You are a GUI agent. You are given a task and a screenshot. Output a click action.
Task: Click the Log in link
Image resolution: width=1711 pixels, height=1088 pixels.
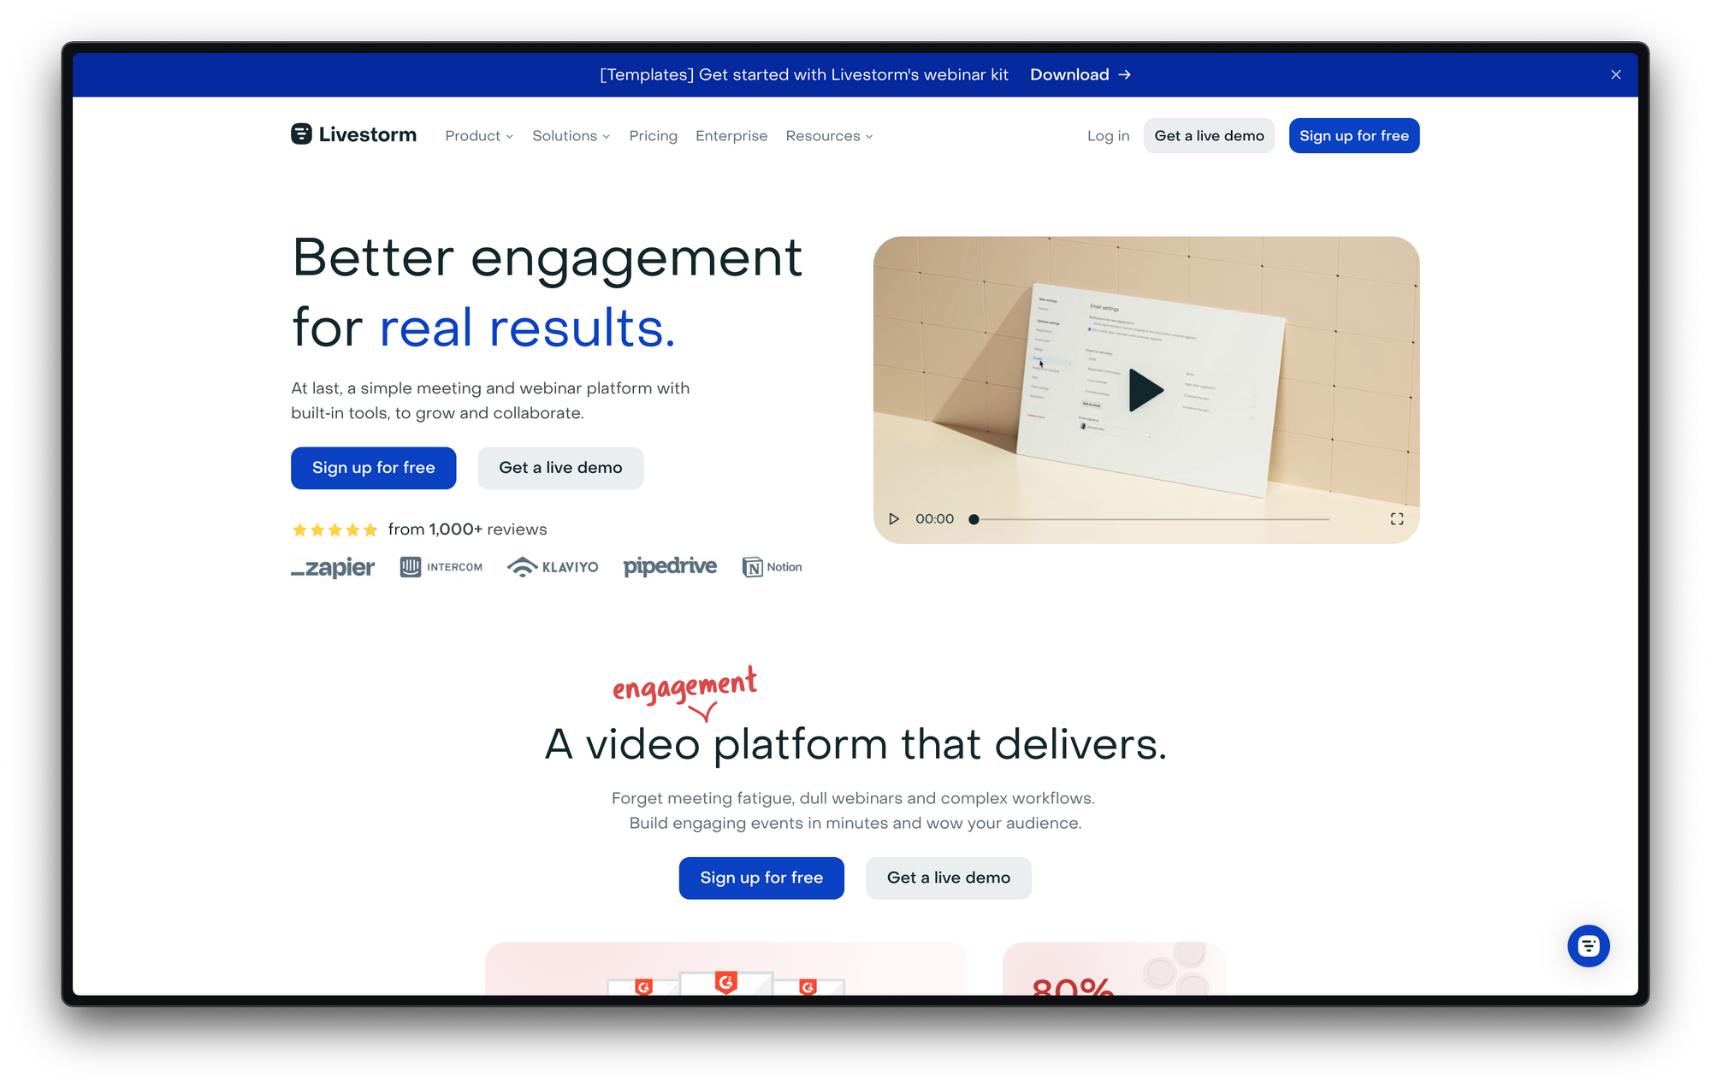click(1105, 134)
